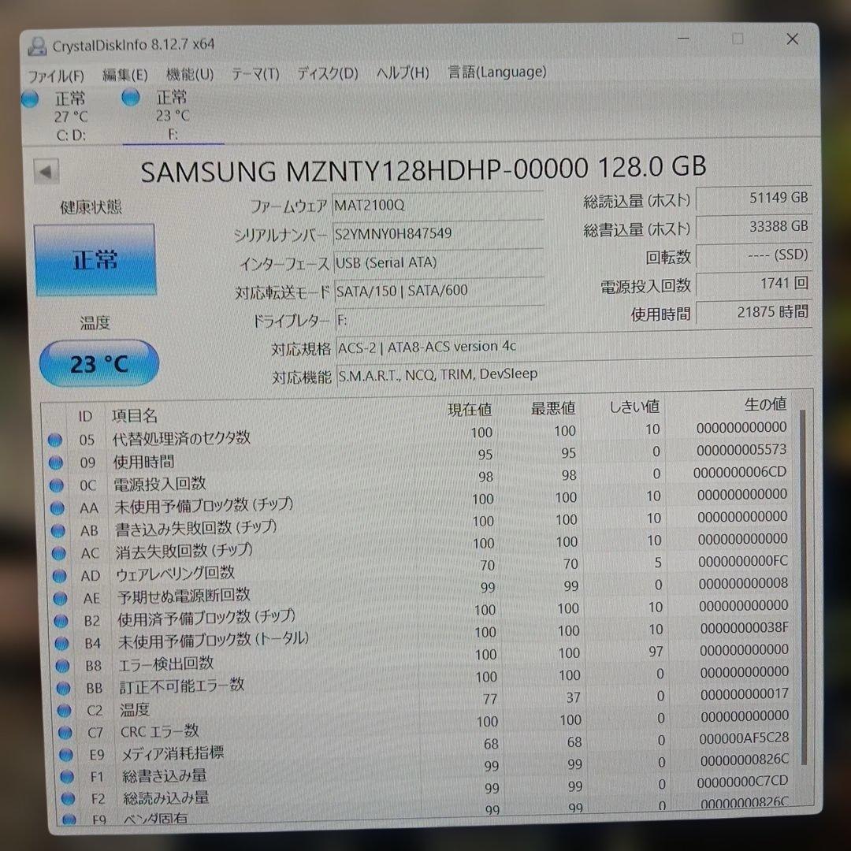The height and width of the screenshot is (851, 851).
Task: Click the left arrow to switch disks
Action: (46, 171)
